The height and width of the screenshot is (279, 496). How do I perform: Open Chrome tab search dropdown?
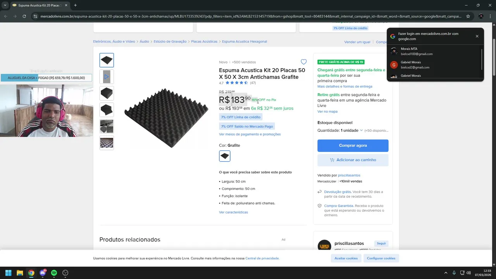[x=5, y=5]
